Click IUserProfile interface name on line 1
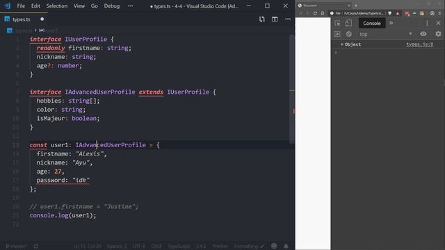445x250 pixels. coord(86,39)
